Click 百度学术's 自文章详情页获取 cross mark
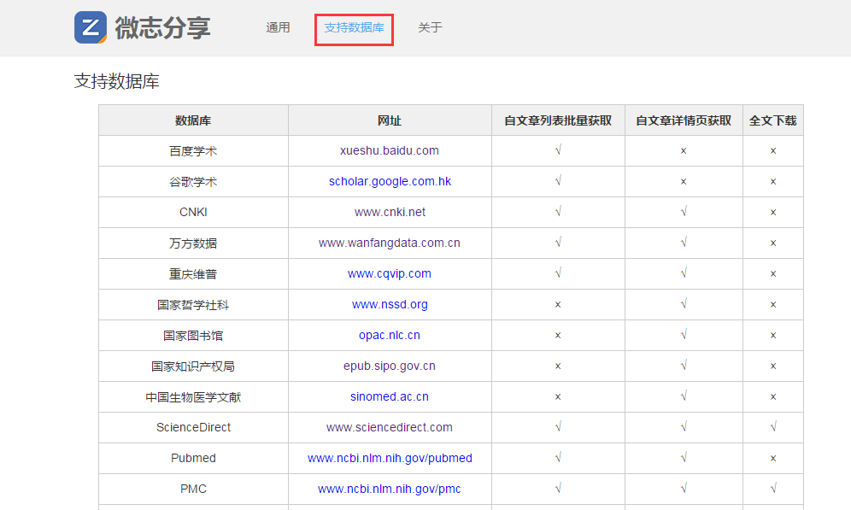 pos(684,151)
